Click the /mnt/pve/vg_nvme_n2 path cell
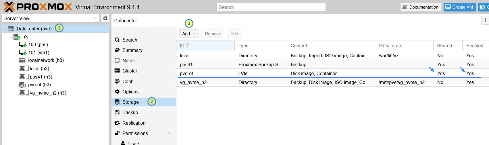Viewport: 489px width, 145px height. [x=401, y=82]
